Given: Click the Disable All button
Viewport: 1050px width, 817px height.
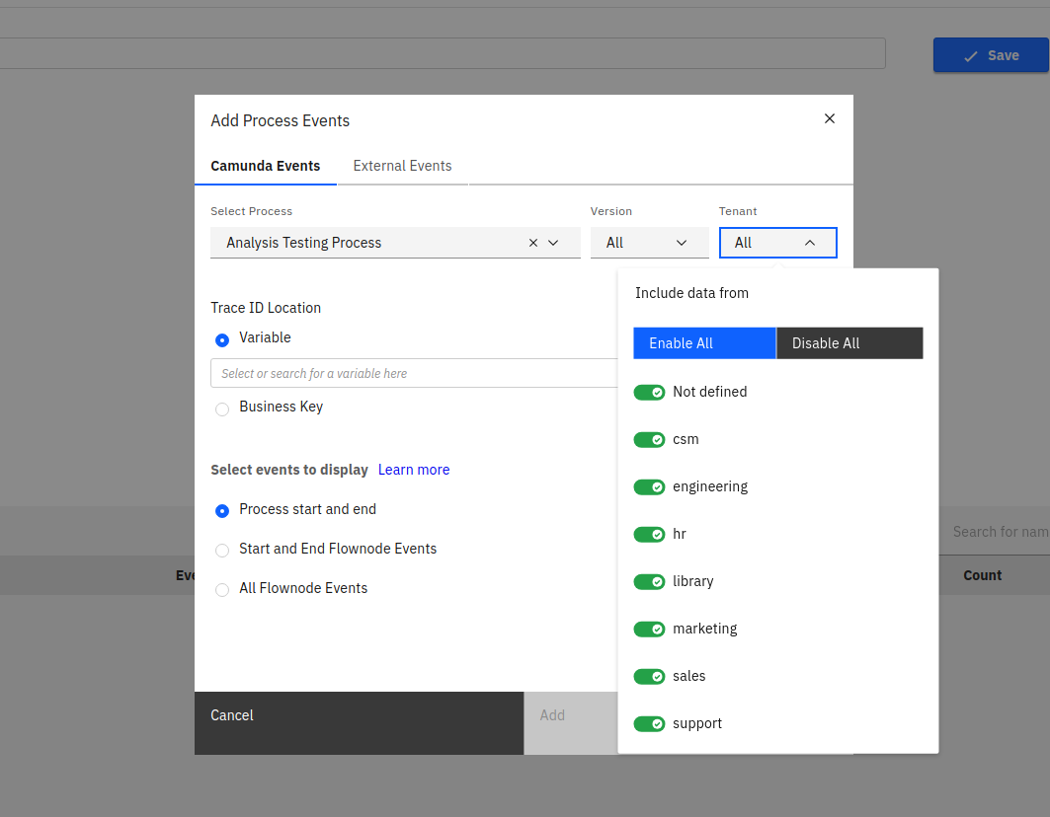Looking at the screenshot, I should coord(849,343).
